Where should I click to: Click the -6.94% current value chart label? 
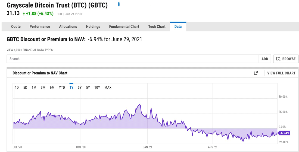coord(284,133)
